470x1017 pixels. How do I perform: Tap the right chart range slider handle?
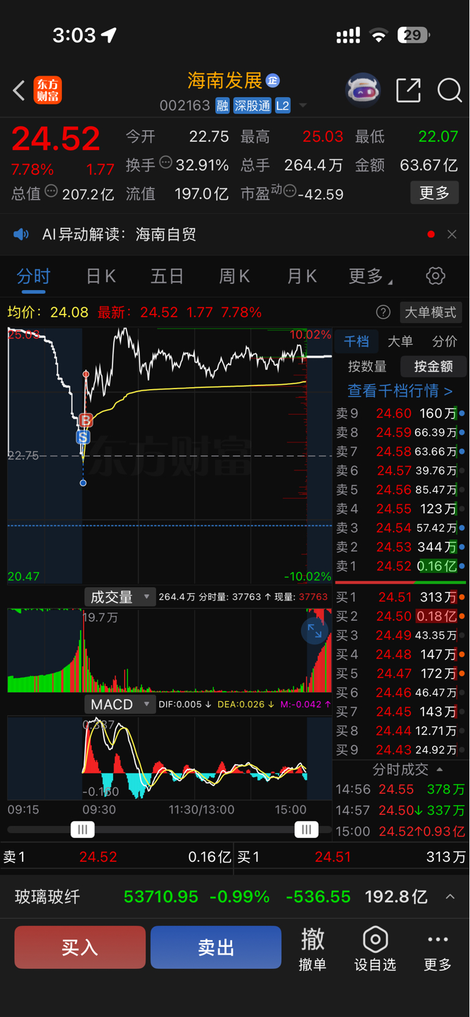(306, 829)
